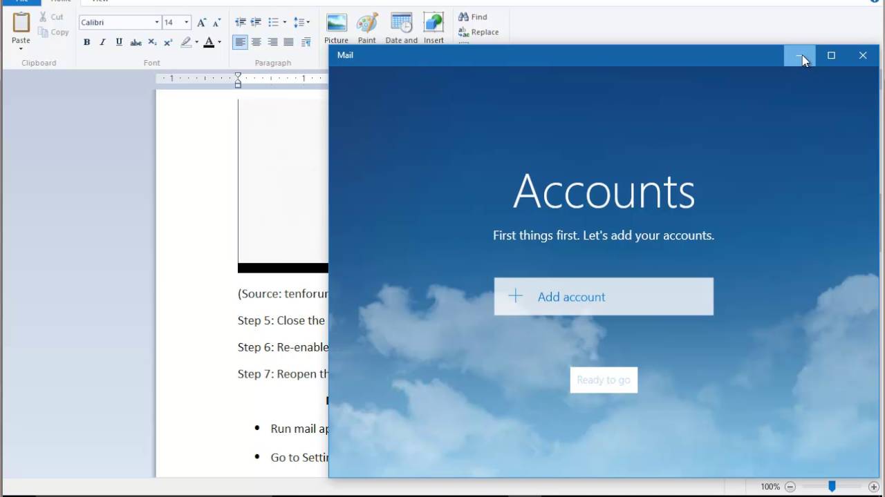
Task: Click the line starting 'Step 6: Re-enable'
Action: 283,347
